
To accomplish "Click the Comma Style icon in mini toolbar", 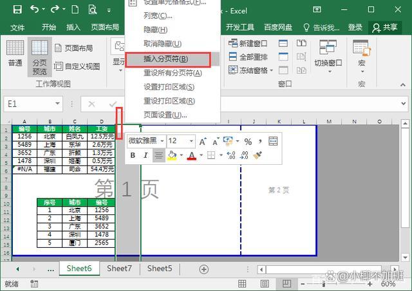I will click(260, 142).
